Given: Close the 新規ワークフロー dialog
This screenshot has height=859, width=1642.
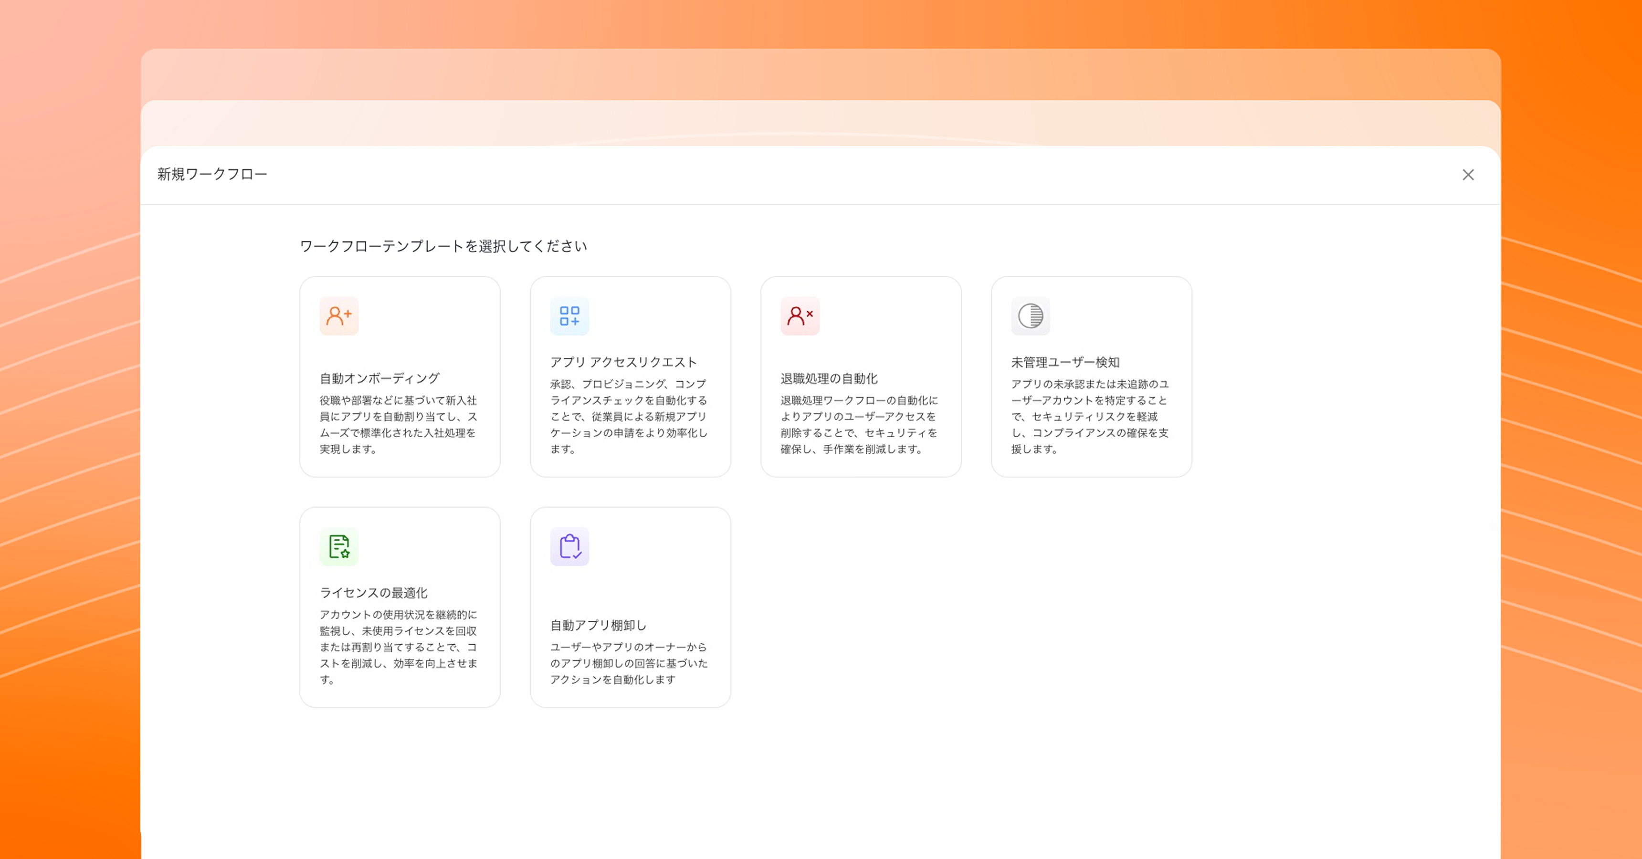Looking at the screenshot, I should pyautogui.click(x=1468, y=175).
